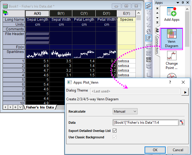Click the worksheet organizer icon in top-left corner
The height and width of the screenshot is (155, 192).
pos(5,13)
